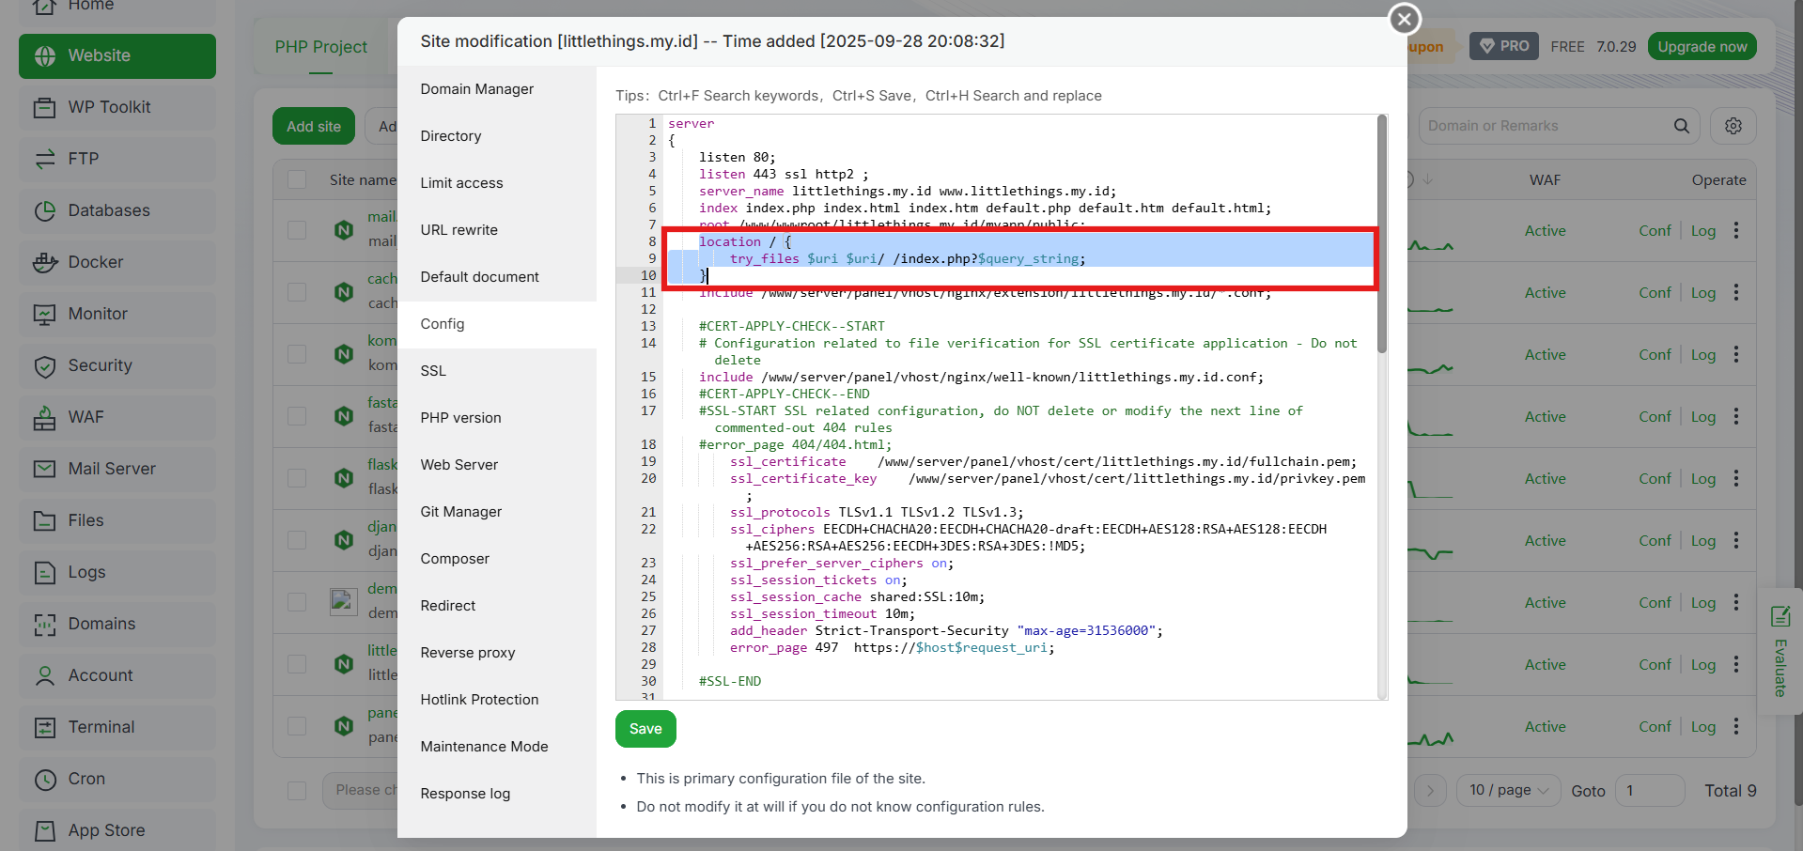1803x851 pixels.
Task: Save the nginx configuration
Action: (x=645, y=729)
